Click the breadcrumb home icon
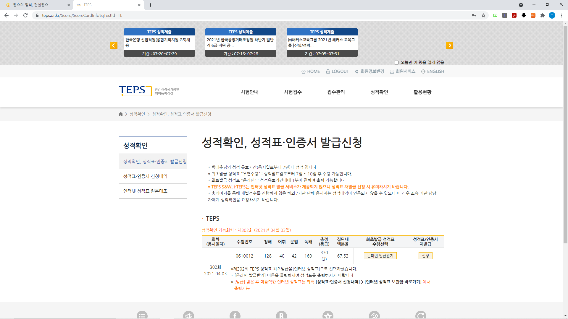Screen dimensions: 568x319 [121, 114]
